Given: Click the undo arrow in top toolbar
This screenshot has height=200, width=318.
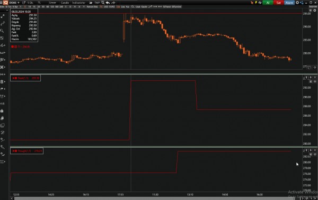Looking at the screenshot, I should [108, 3].
